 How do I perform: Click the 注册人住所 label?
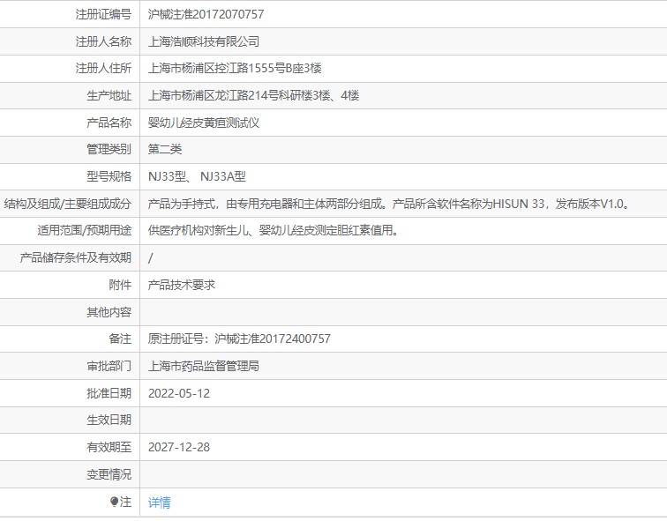pos(103,68)
